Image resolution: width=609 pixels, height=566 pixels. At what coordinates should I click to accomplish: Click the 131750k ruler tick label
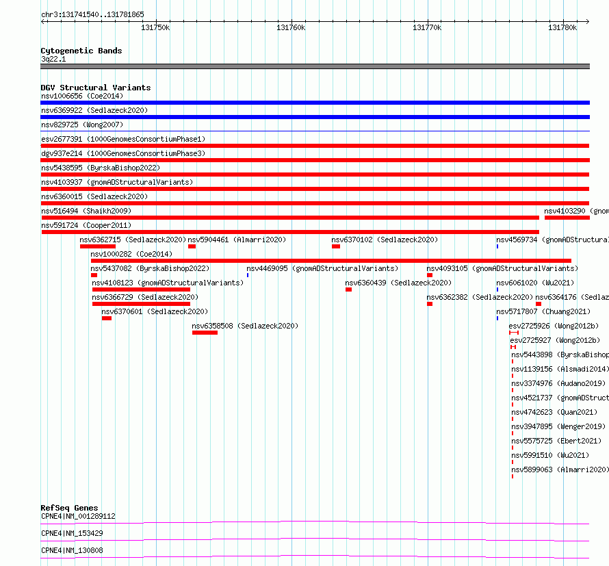155,27
